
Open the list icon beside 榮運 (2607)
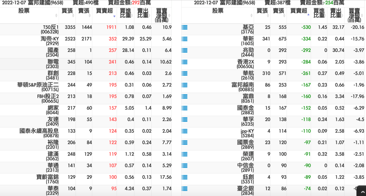tap(184, 154)
